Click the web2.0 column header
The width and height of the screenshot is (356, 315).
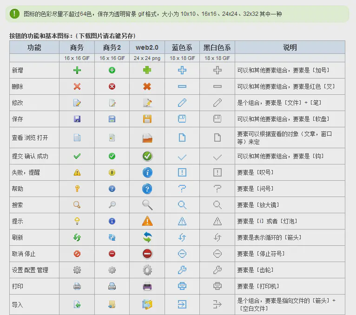pos(147,47)
